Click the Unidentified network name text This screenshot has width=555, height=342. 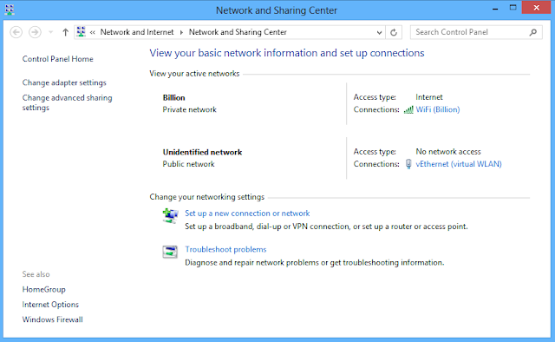point(202,153)
